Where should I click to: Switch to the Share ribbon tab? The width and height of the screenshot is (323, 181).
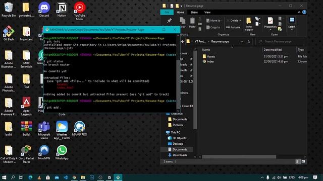point(194,12)
